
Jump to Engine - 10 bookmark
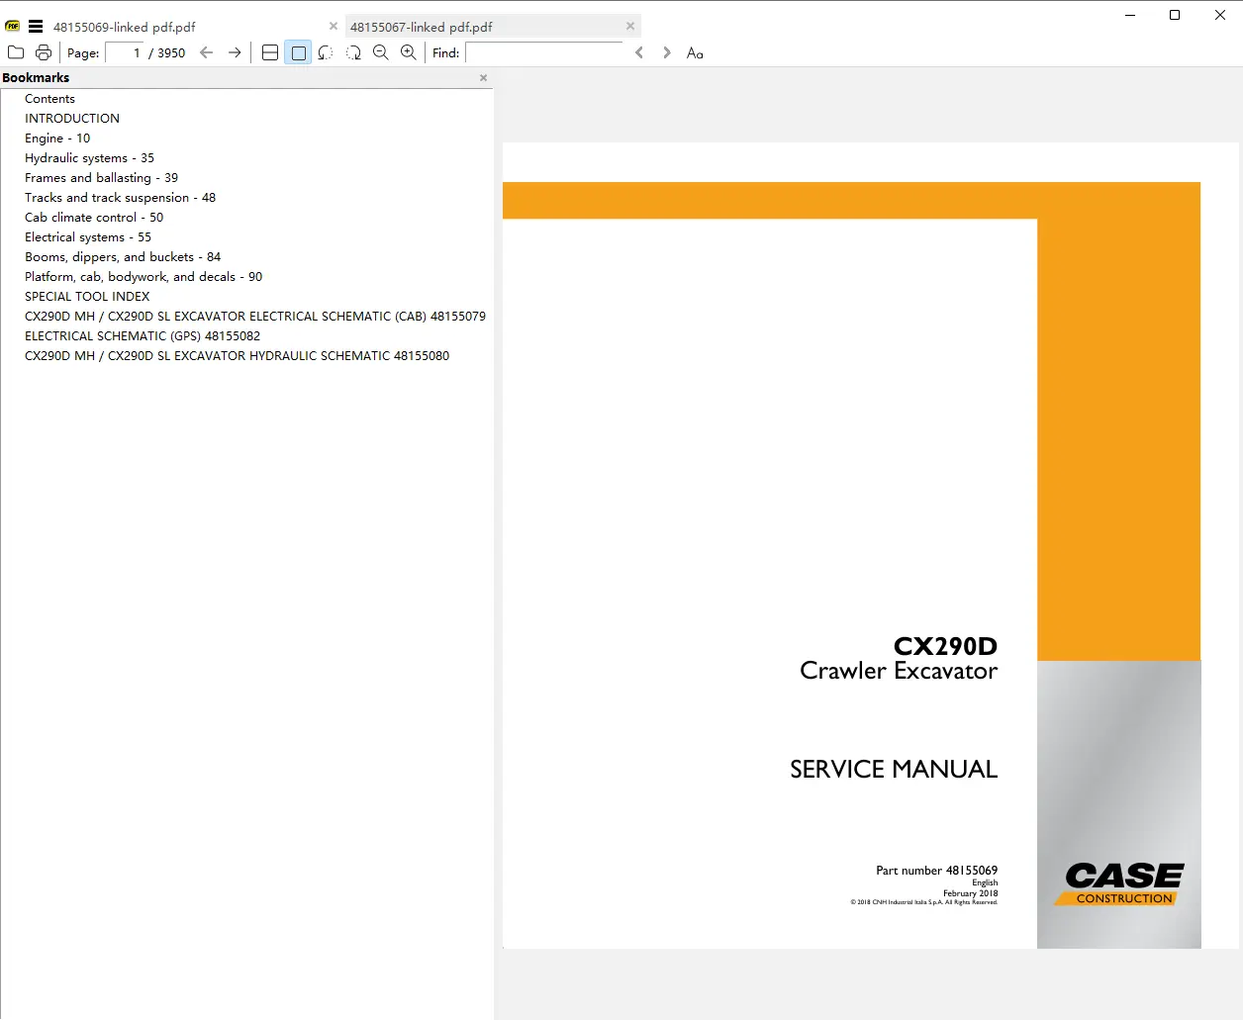pos(57,139)
